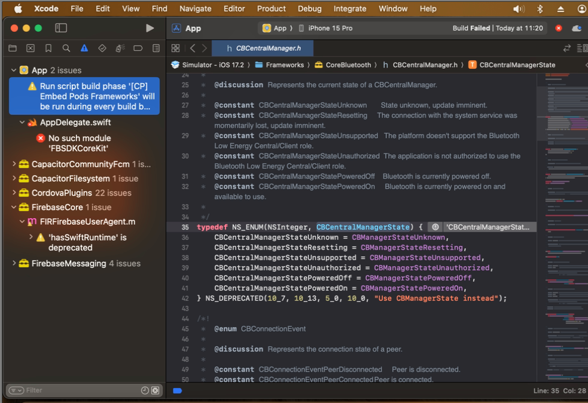Toggle the navigator sidebar visibility
Image resolution: width=588 pixels, height=403 pixels.
(x=61, y=28)
